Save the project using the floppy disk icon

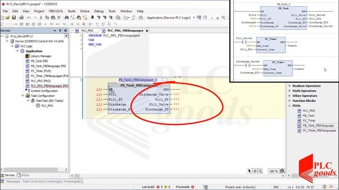pos(14,17)
